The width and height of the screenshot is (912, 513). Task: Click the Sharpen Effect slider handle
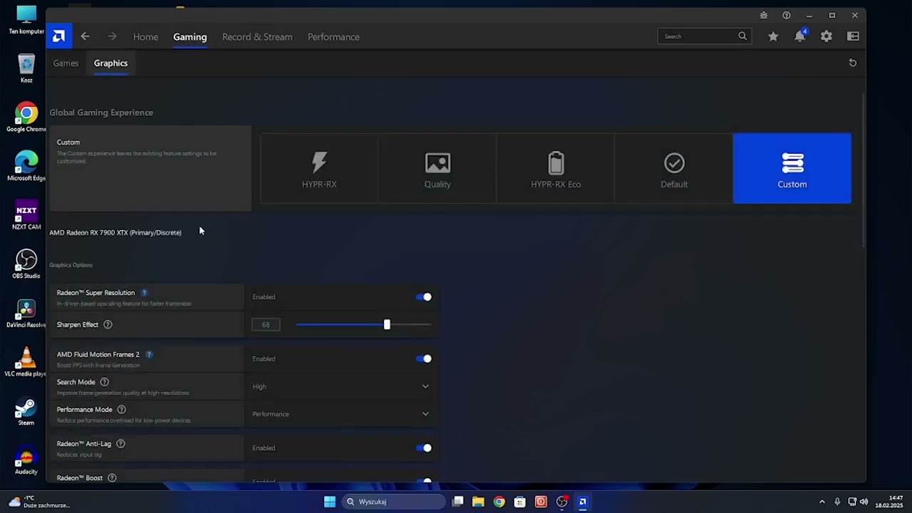point(387,325)
